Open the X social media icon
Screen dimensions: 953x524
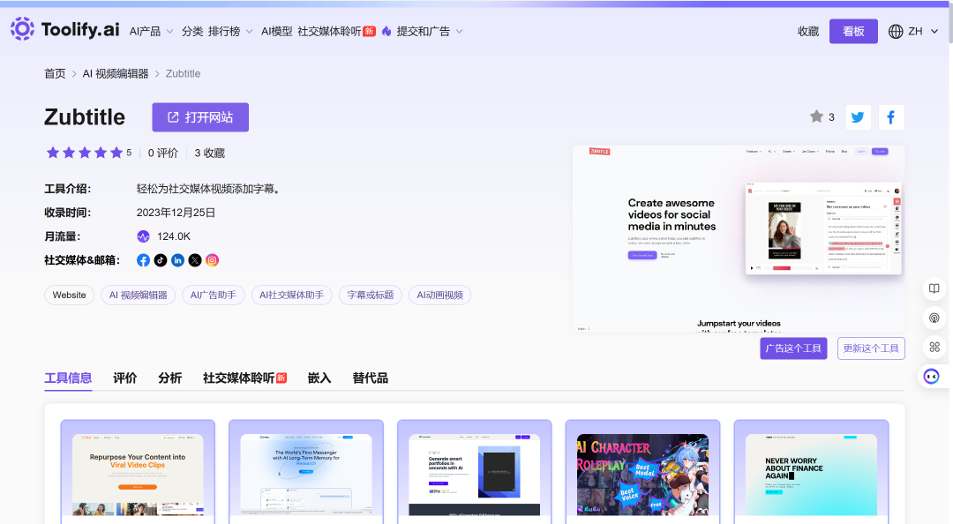[x=194, y=260]
